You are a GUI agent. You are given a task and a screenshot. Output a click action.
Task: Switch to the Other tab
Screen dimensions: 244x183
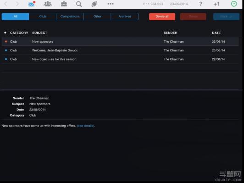tap(97, 17)
